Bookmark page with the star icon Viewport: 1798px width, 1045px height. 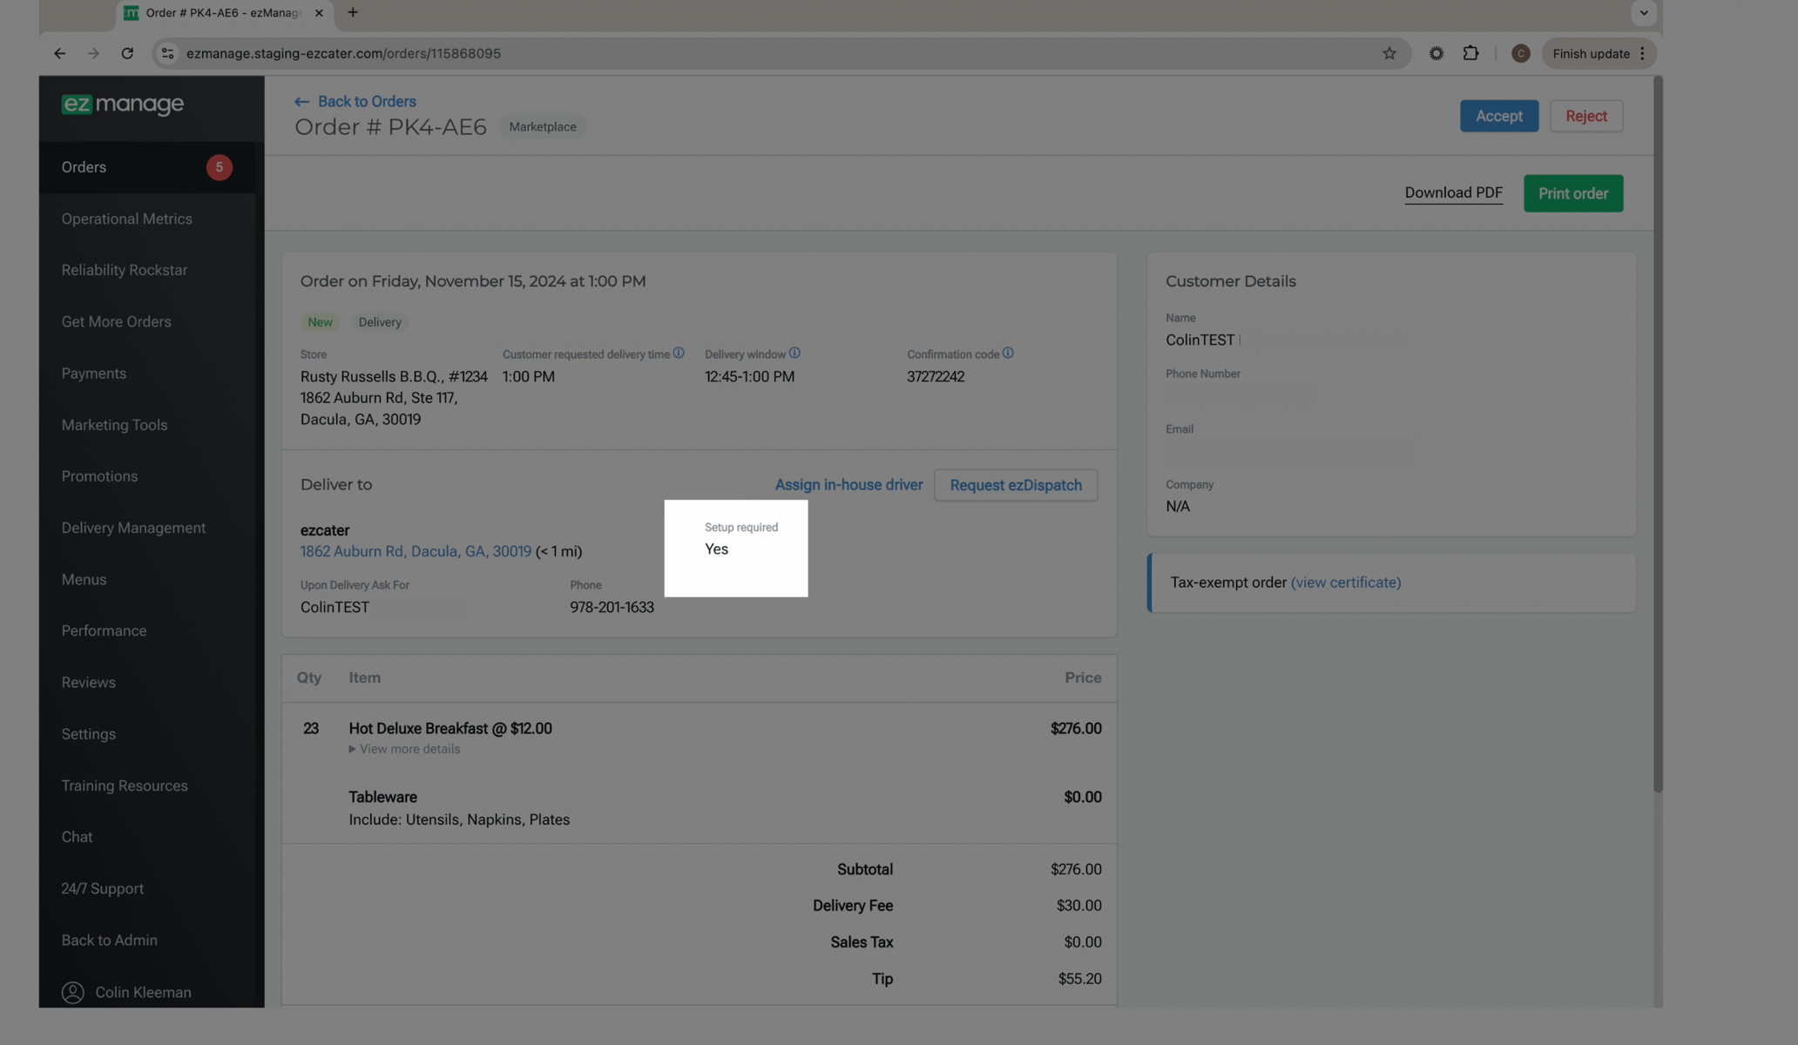click(1389, 54)
